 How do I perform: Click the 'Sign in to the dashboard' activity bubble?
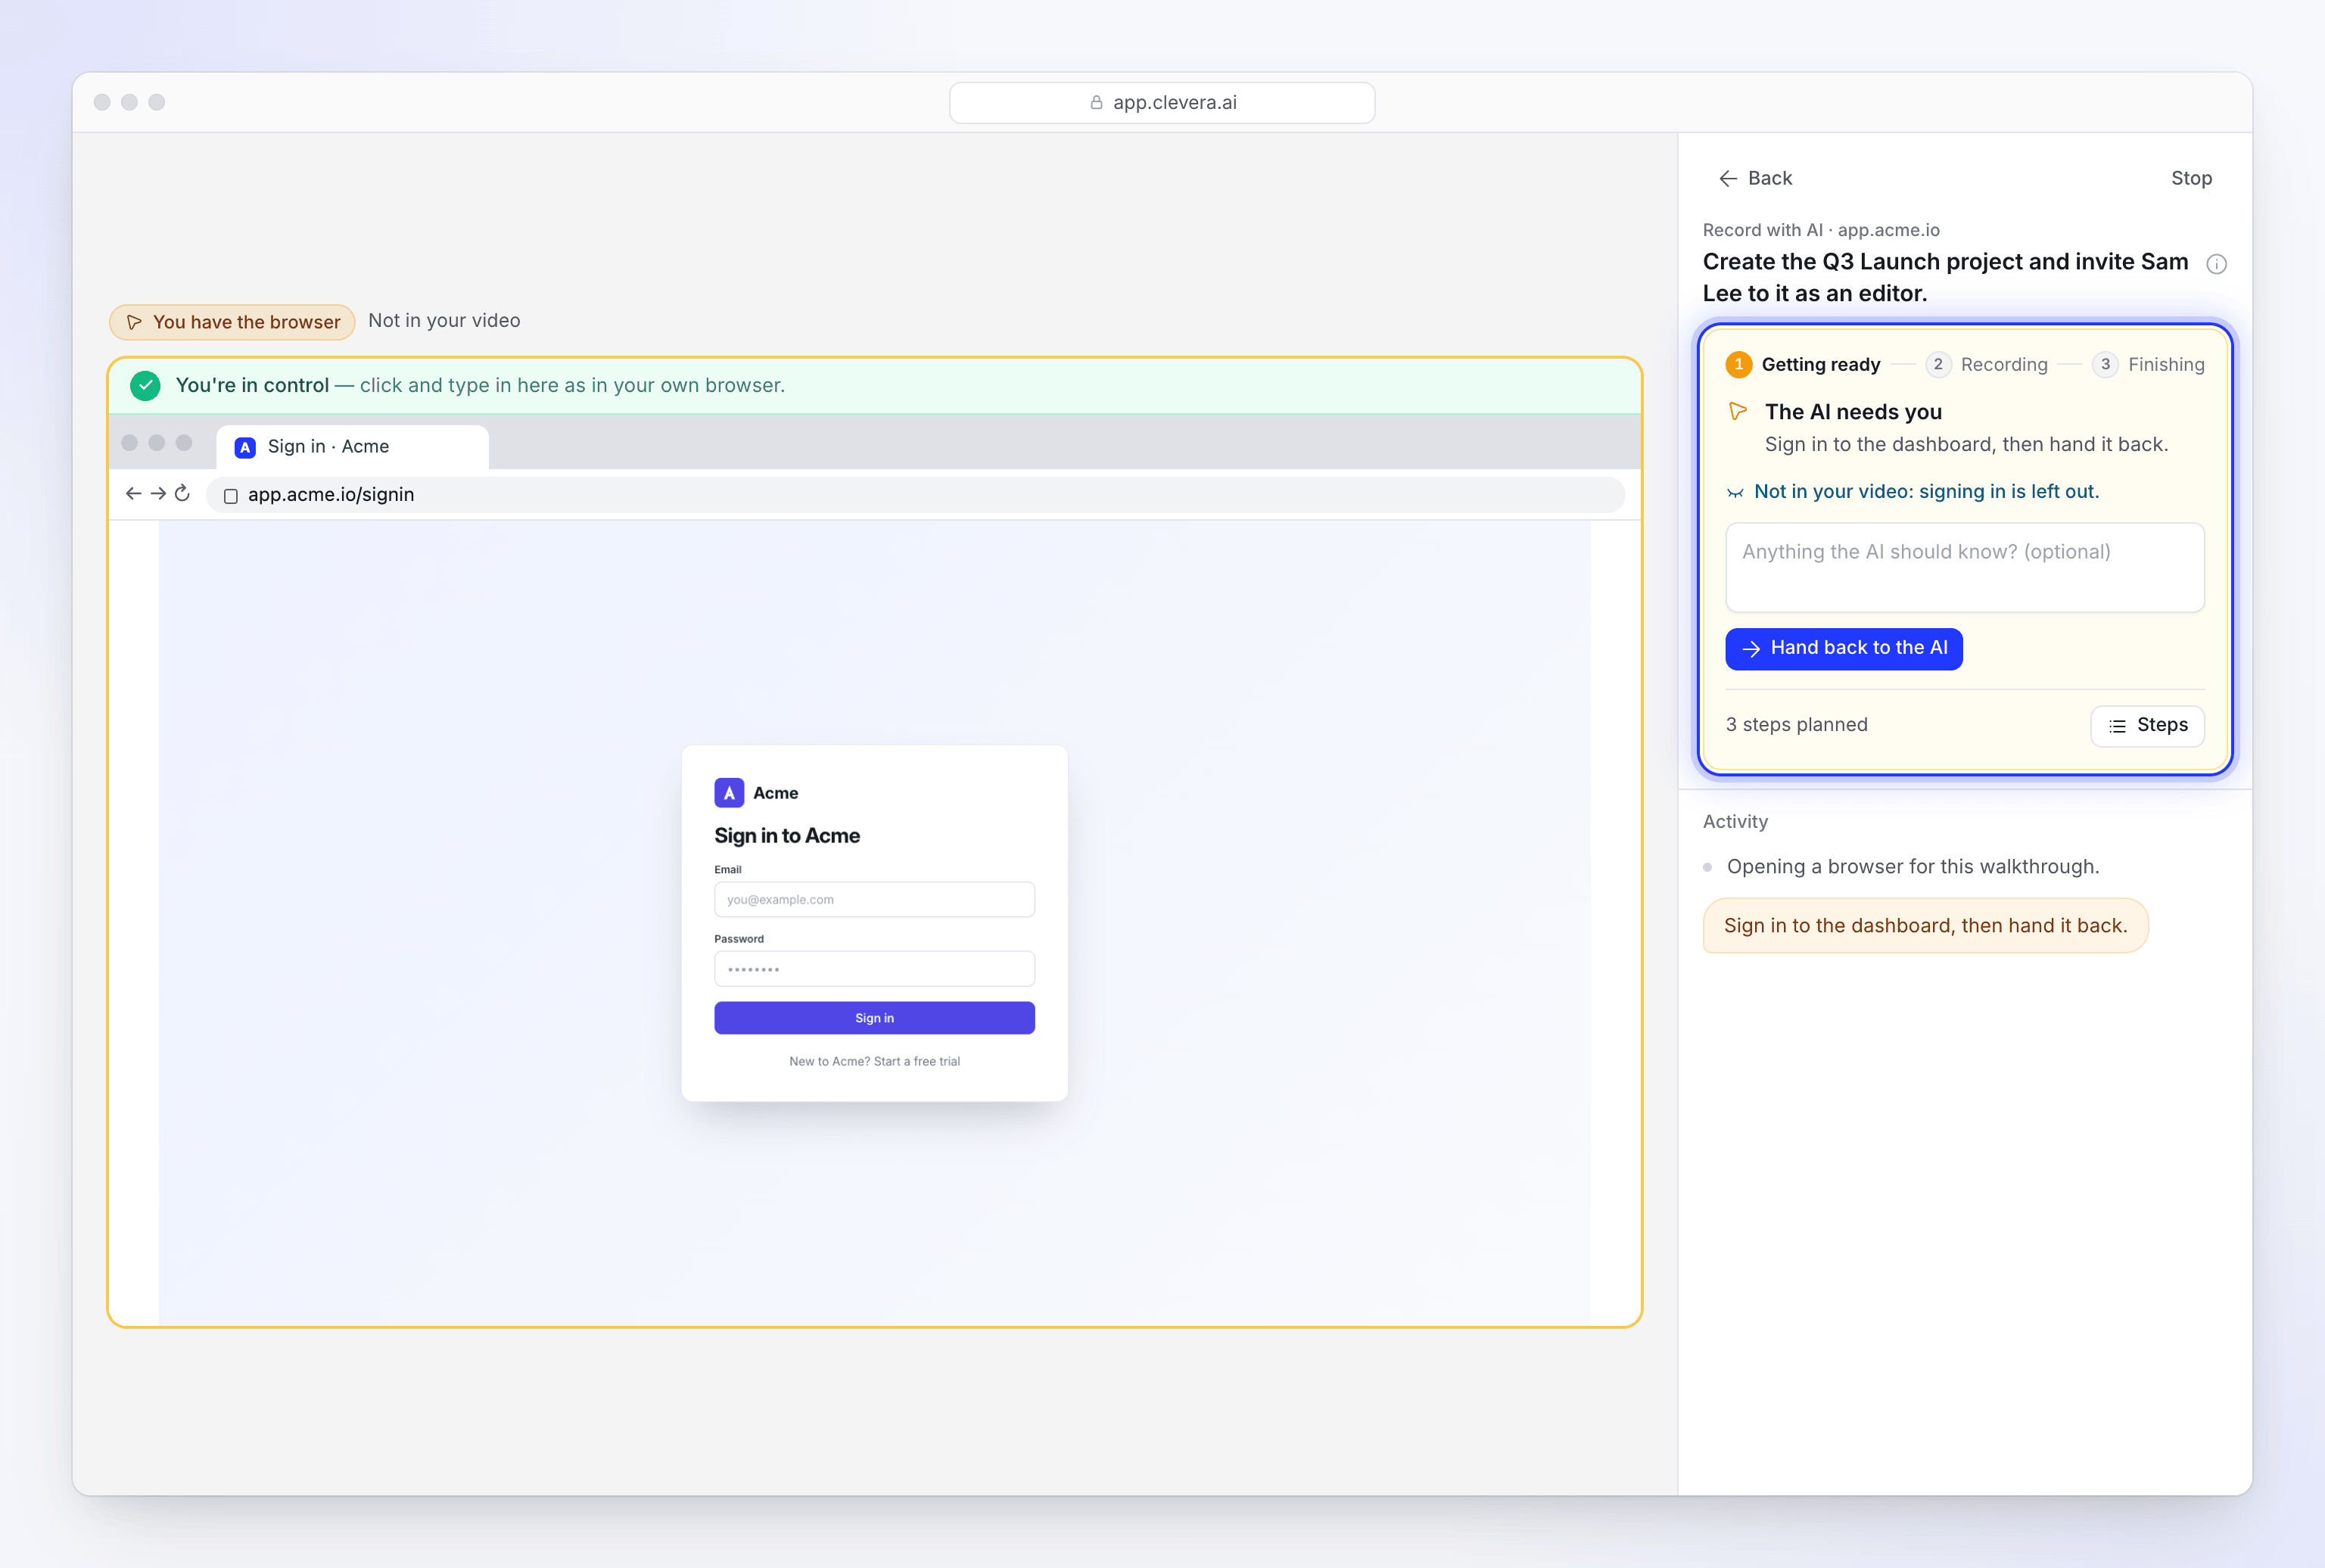[1925, 926]
